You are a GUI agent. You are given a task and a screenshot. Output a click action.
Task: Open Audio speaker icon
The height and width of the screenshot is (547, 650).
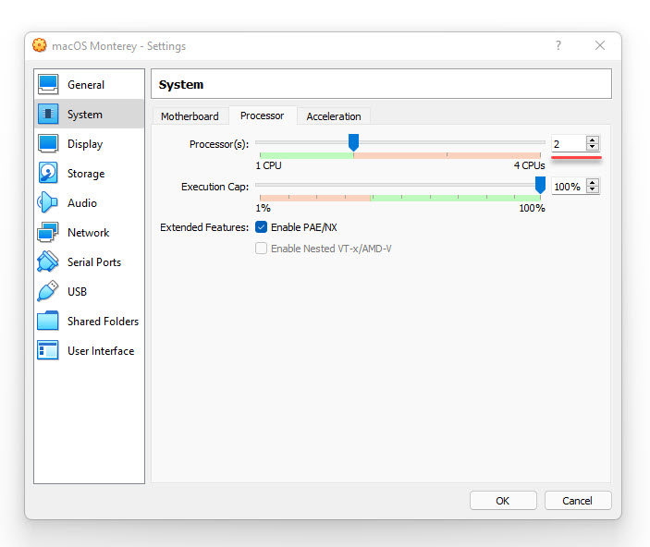click(48, 202)
